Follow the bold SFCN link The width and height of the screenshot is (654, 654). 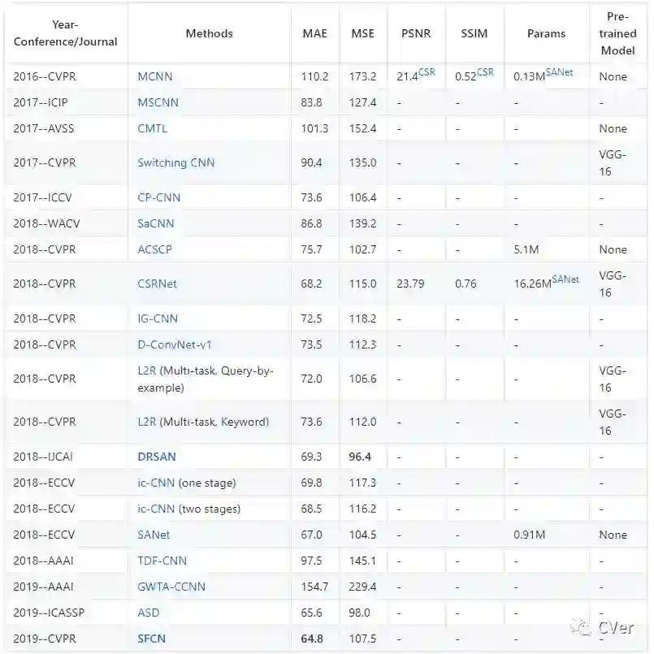tap(152, 639)
